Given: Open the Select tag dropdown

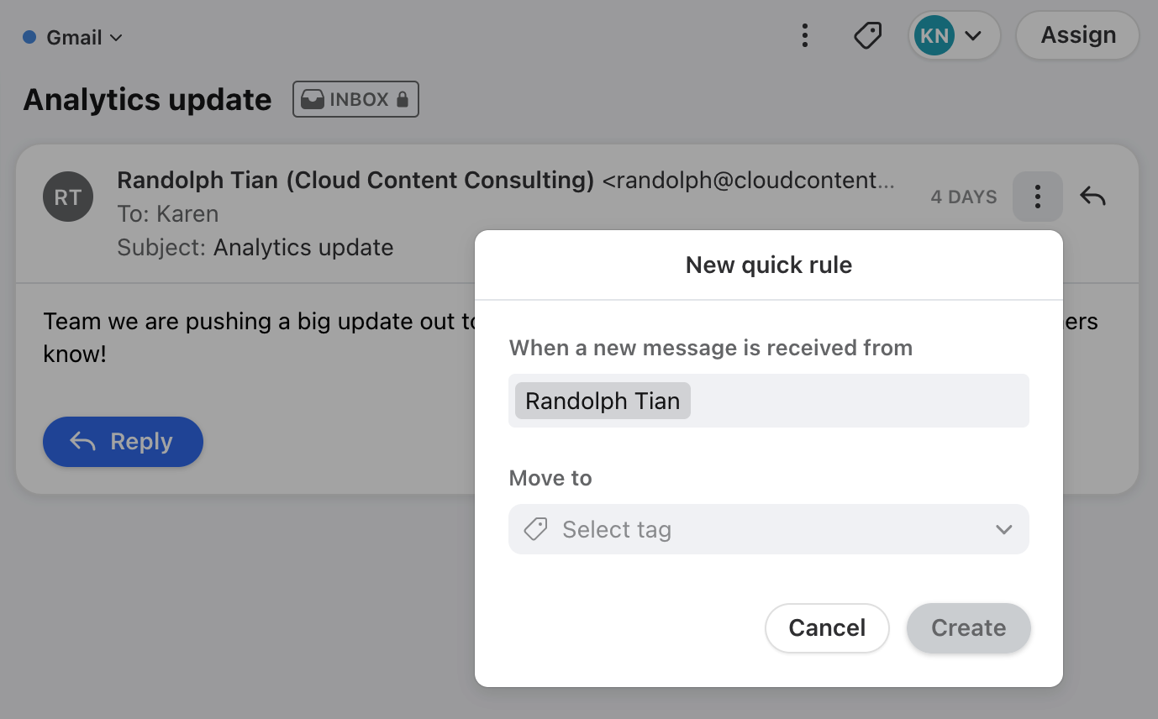Looking at the screenshot, I should (x=769, y=529).
